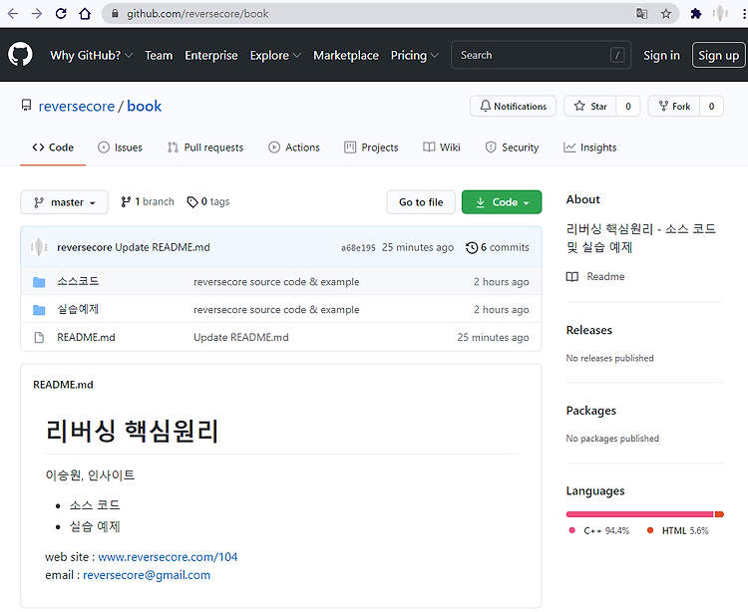Viewport: 748px width, 612px height.
Task: Open the Pull requests tab
Action: click(205, 148)
